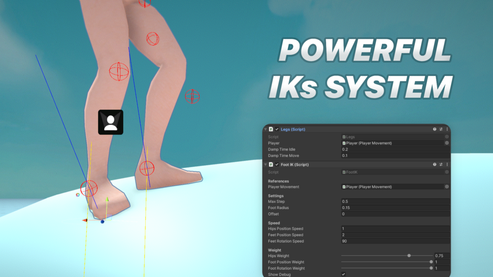The width and height of the screenshot is (493, 277).
Task: Edit the Feet Rotation Speed field
Action: (x=395, y=241)
